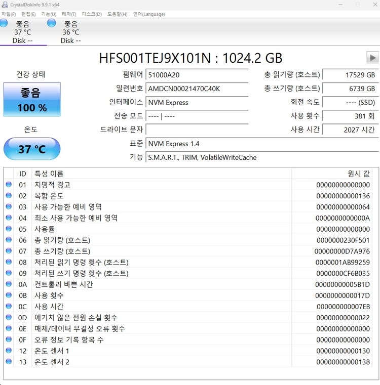Click the features field S.M.A.R.T., TRIM

click(262, 157)
